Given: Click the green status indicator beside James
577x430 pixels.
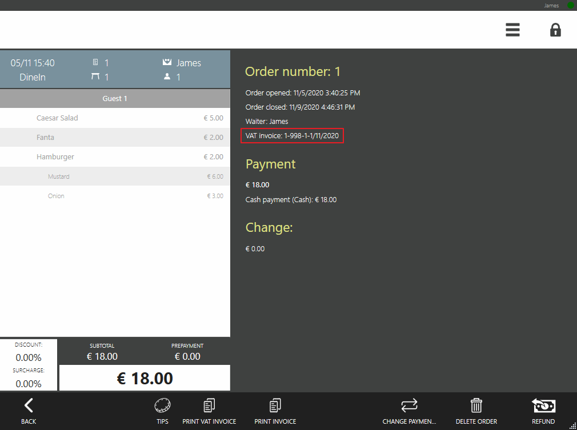Looking at the screenshot, I should point(570,6).
